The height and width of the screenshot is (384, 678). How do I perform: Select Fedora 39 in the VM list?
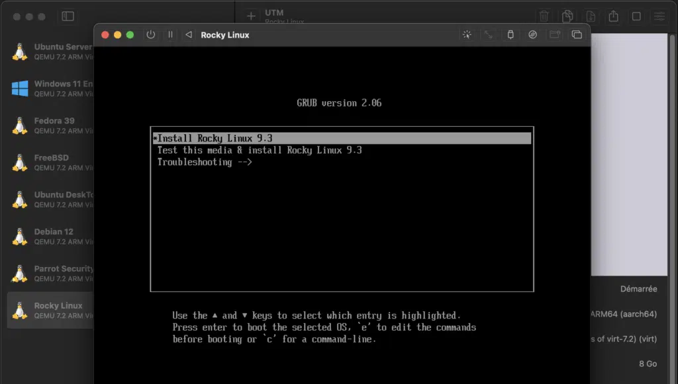50,126
